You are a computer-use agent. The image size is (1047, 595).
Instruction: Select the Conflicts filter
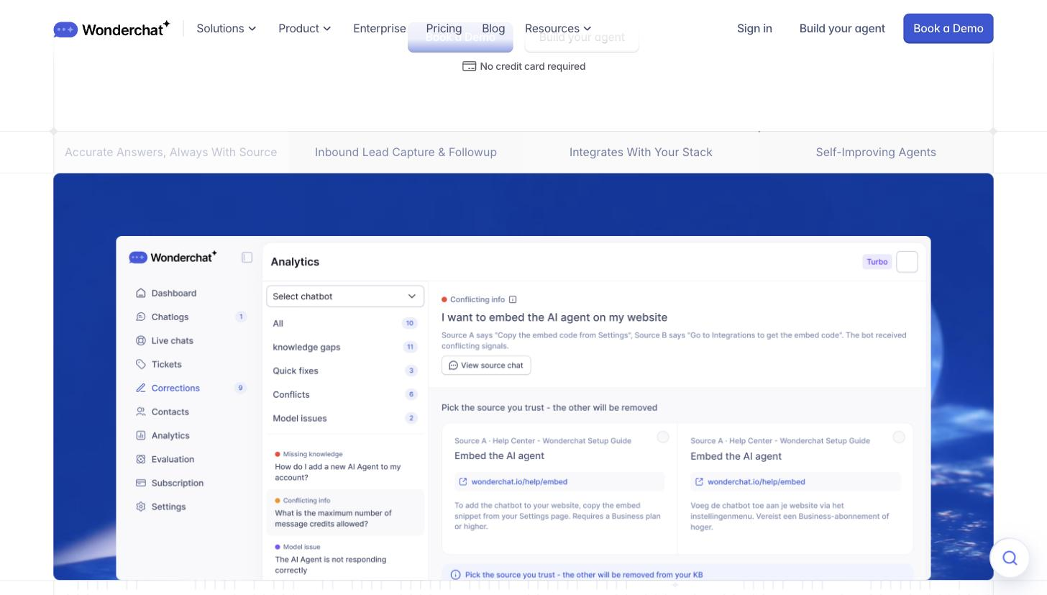pyautogui.click(x=345, y=395)
